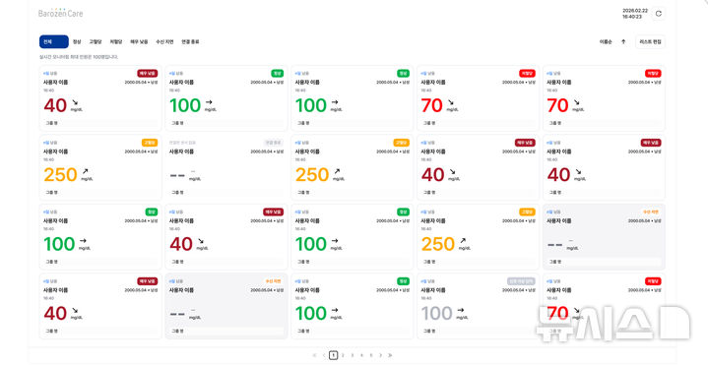The height and width of the screenshot is (365, 708).
Task: Click gray badge on grayed-out 100 card
Action: 521,281
